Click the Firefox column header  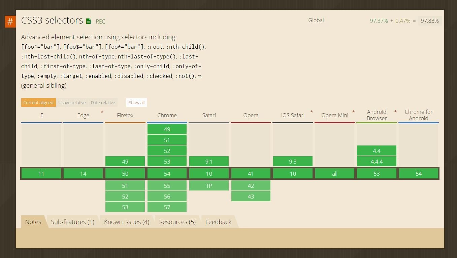click(x=125, y=115)
